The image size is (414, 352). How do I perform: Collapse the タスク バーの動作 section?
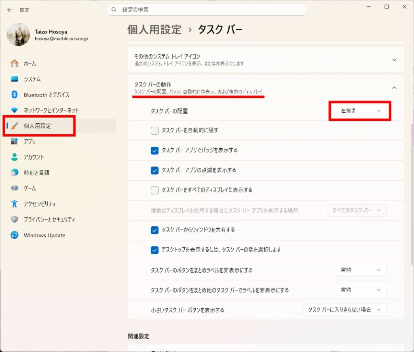tap(394, 88)
